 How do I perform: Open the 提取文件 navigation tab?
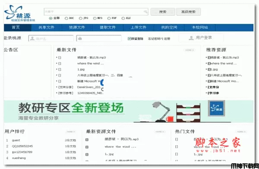[107, 28]
